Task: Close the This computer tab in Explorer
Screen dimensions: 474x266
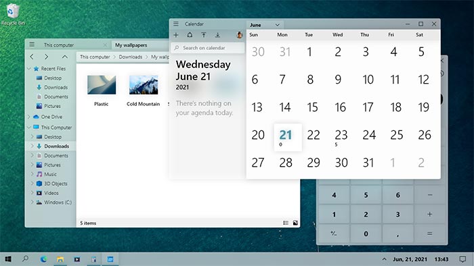Action: point(105,45)
